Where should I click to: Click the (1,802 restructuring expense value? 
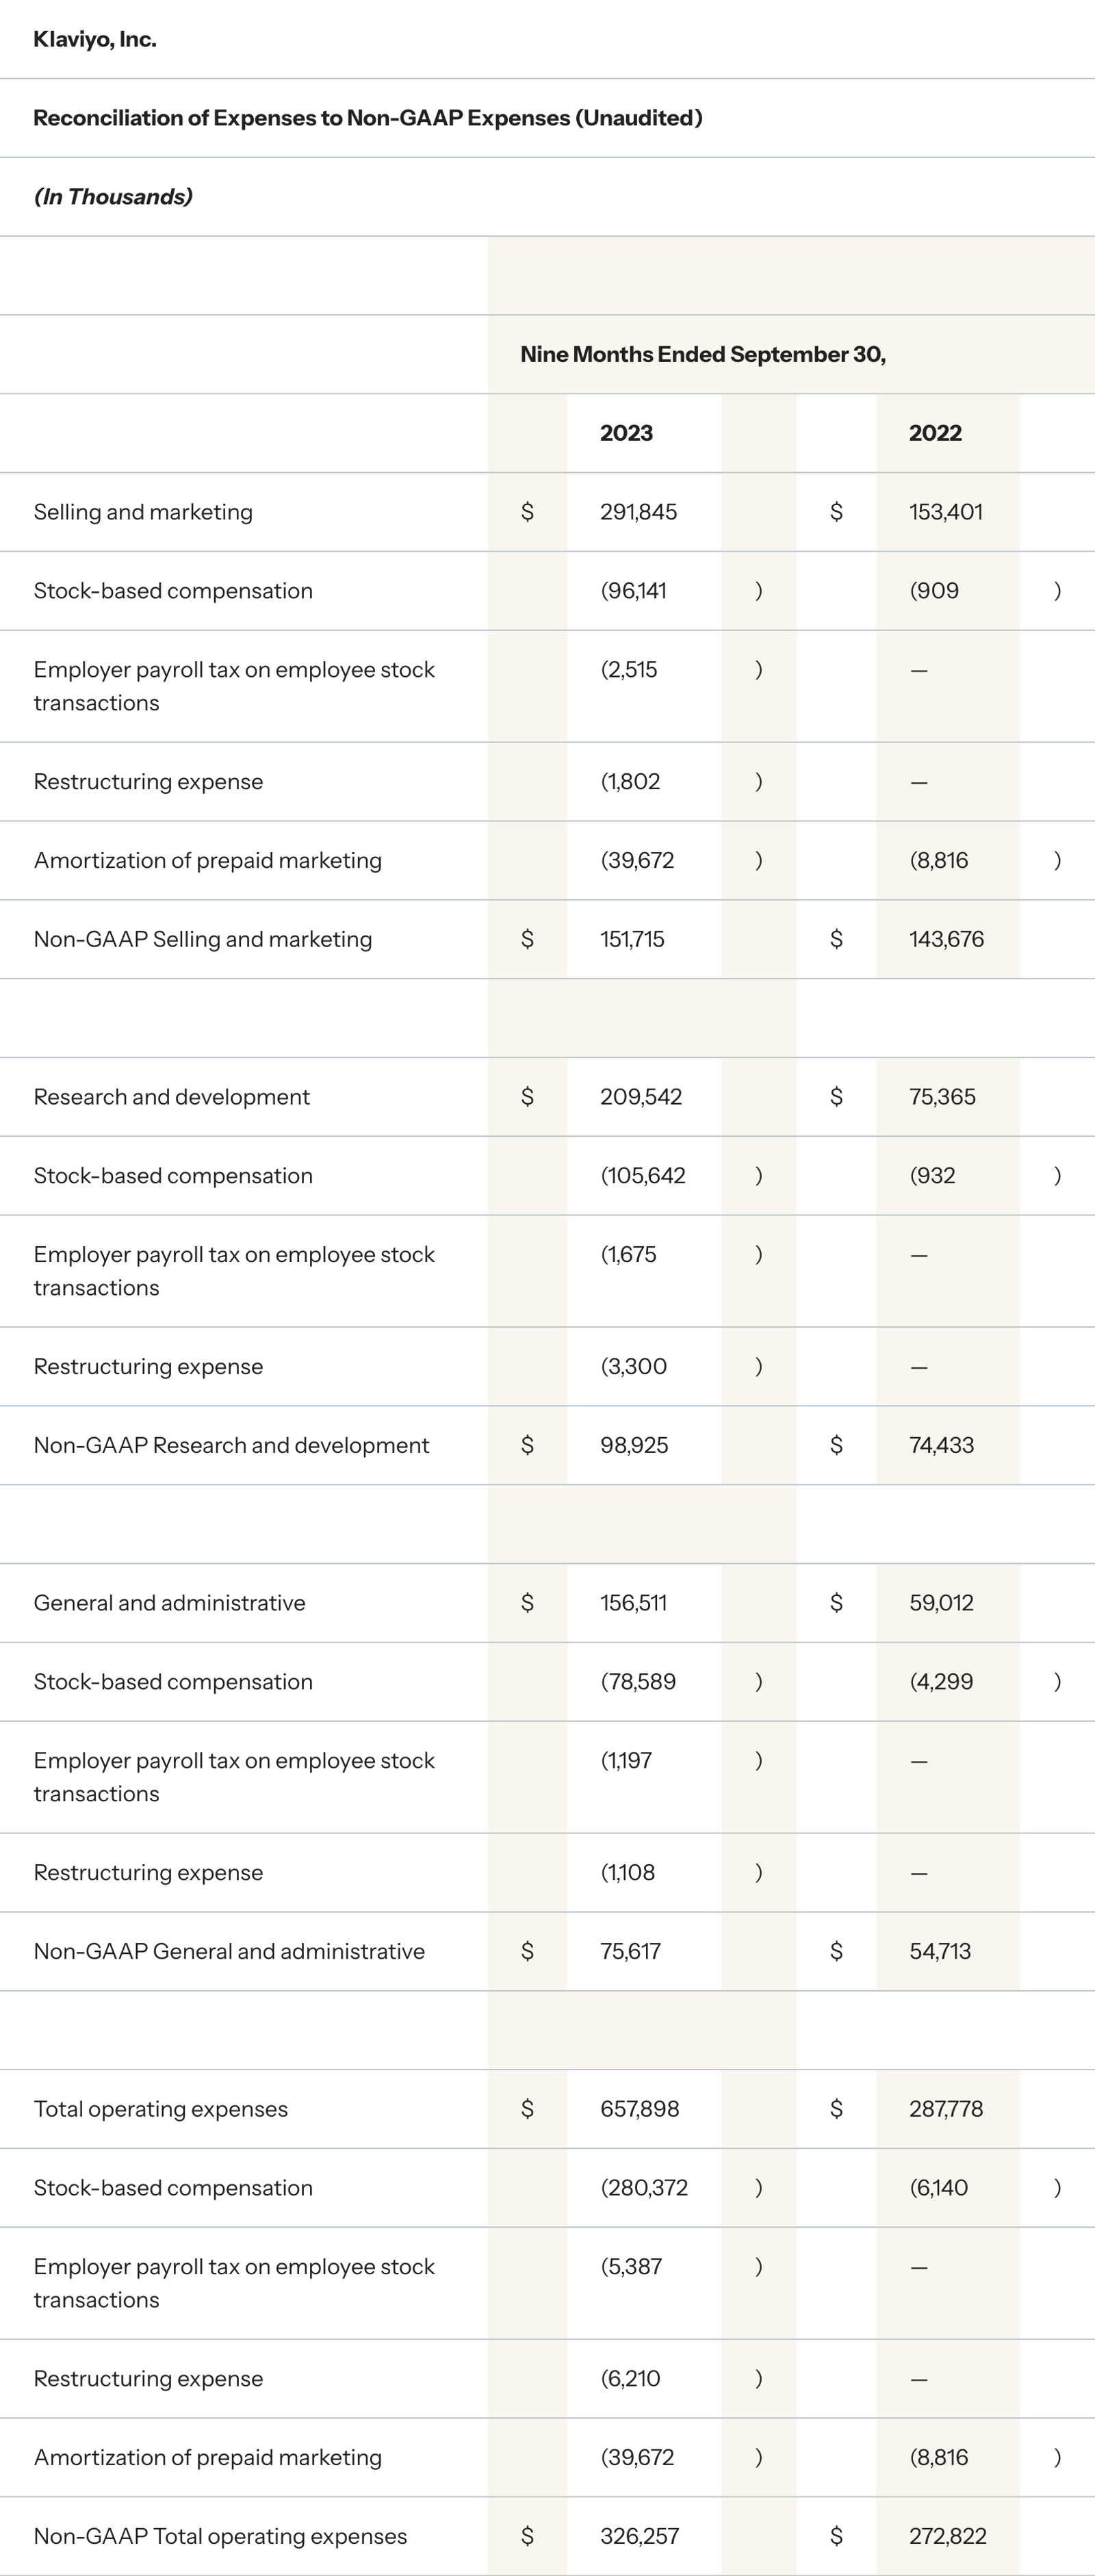[x=630, y=782]
